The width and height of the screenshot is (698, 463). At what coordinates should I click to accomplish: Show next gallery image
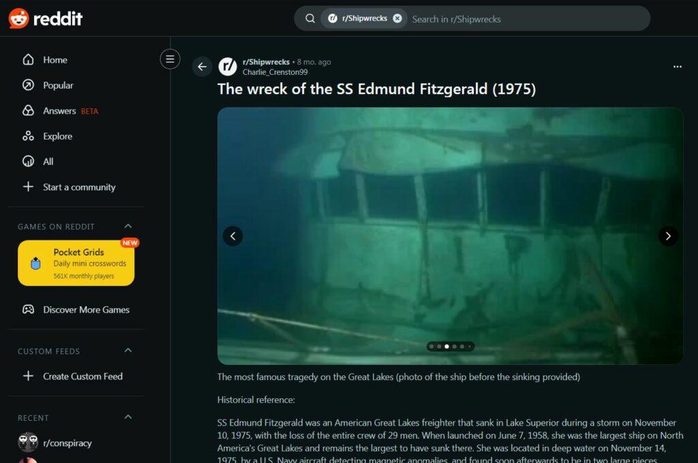coord(668,236)
